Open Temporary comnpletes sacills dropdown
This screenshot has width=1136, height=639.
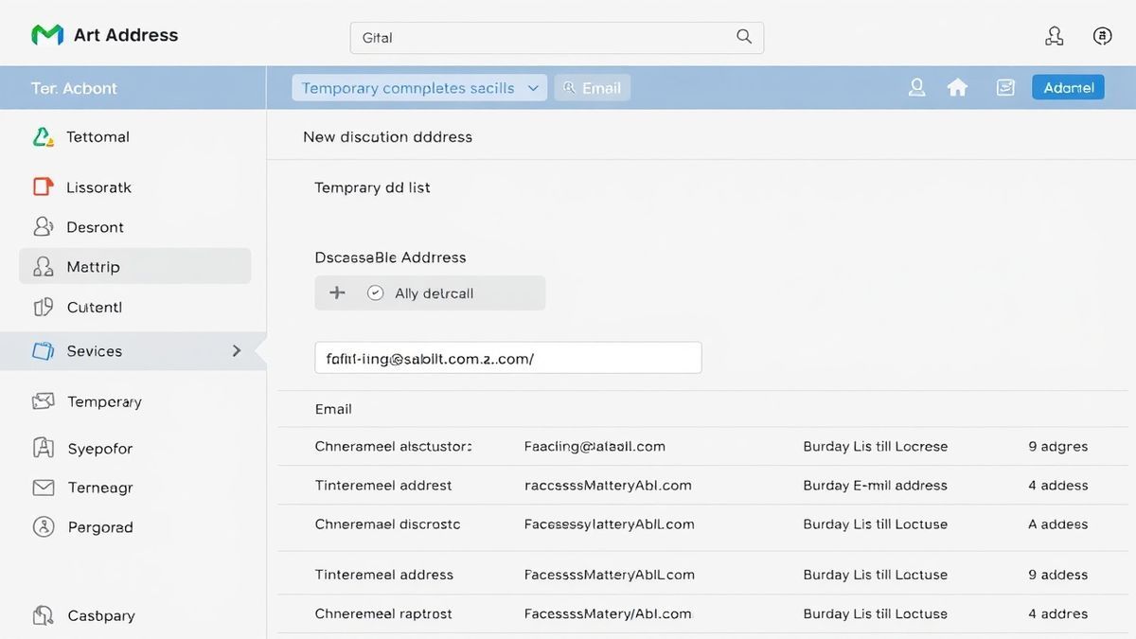pyautogui.click(x=419, y=88)
